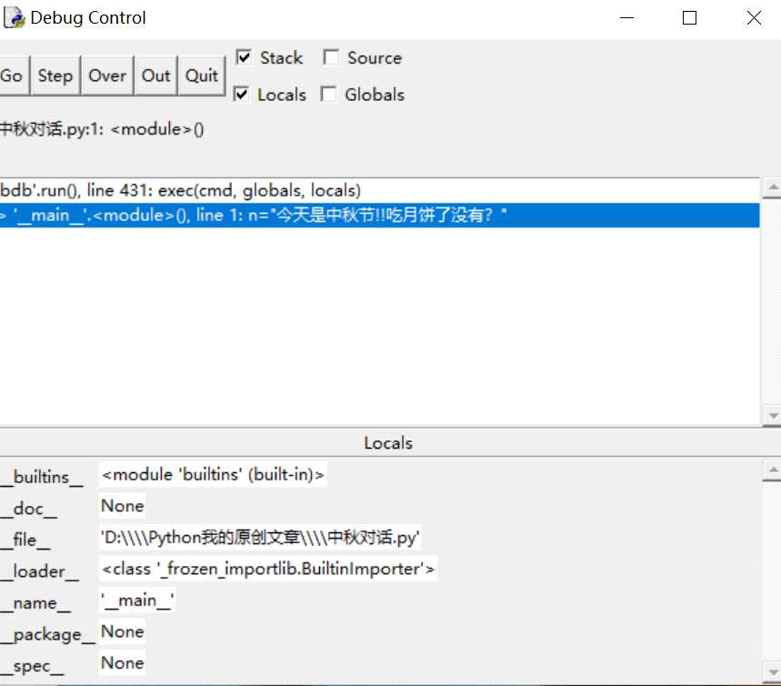
Task: Click the Locals pane scroll up arrow
Action: point(773,470)
